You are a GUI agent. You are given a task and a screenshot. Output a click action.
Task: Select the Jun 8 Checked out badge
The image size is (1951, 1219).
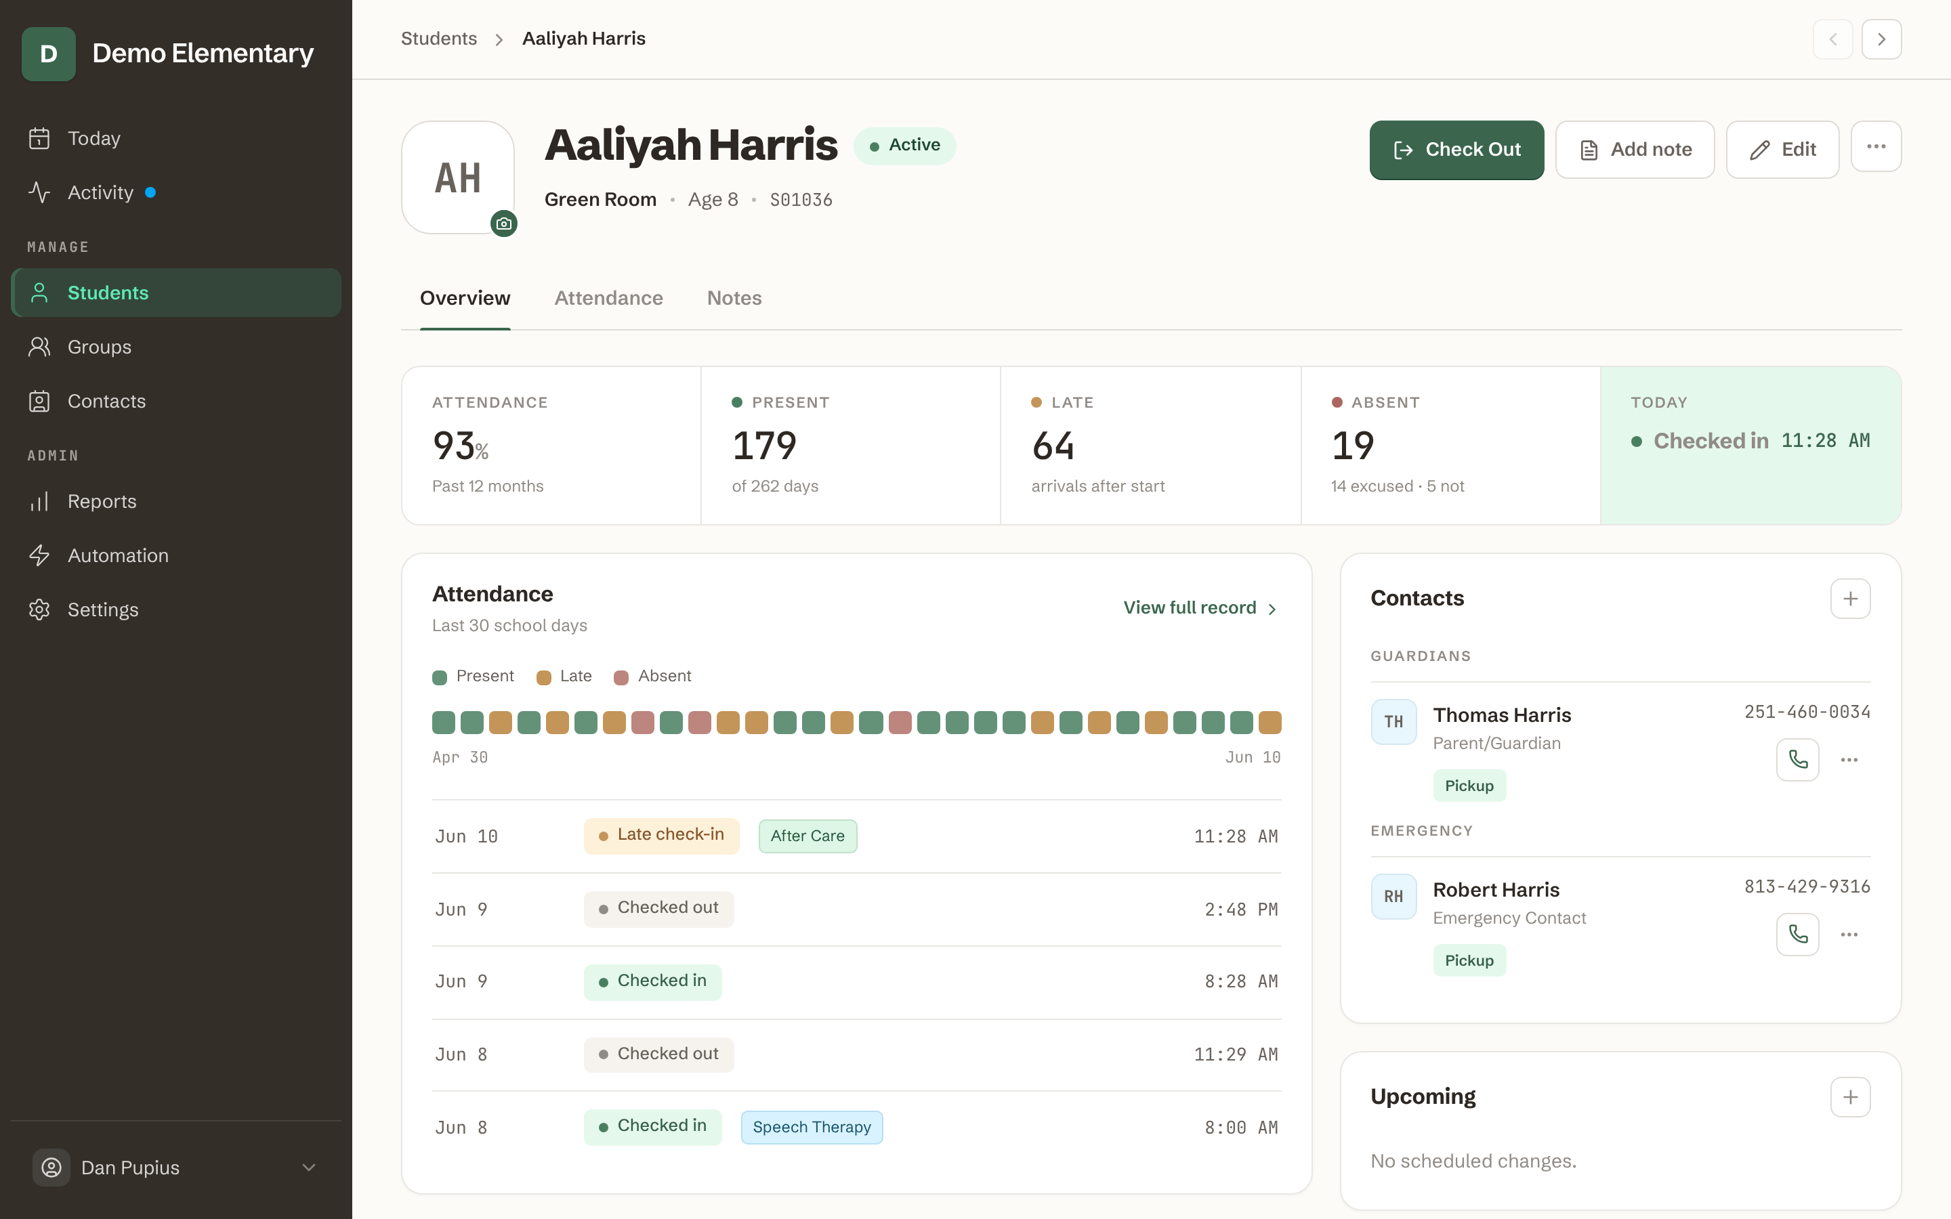tap(658, 1054)
